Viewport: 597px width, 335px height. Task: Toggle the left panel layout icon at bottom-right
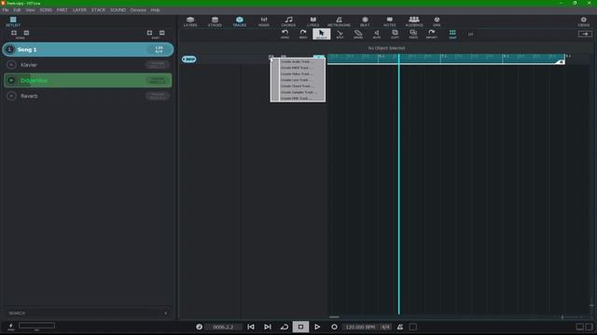[x=579, y=327]
